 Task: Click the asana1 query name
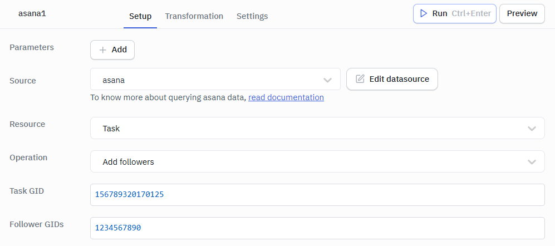(32, 14)
